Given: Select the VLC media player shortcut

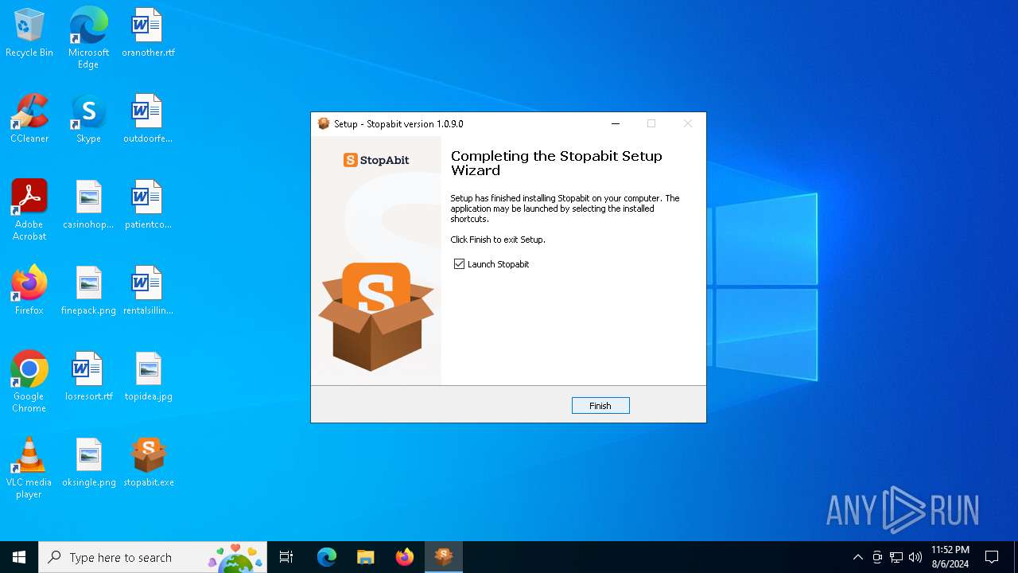Looking at the screenshot, I should pyautogui.click(x=29, y=468).
